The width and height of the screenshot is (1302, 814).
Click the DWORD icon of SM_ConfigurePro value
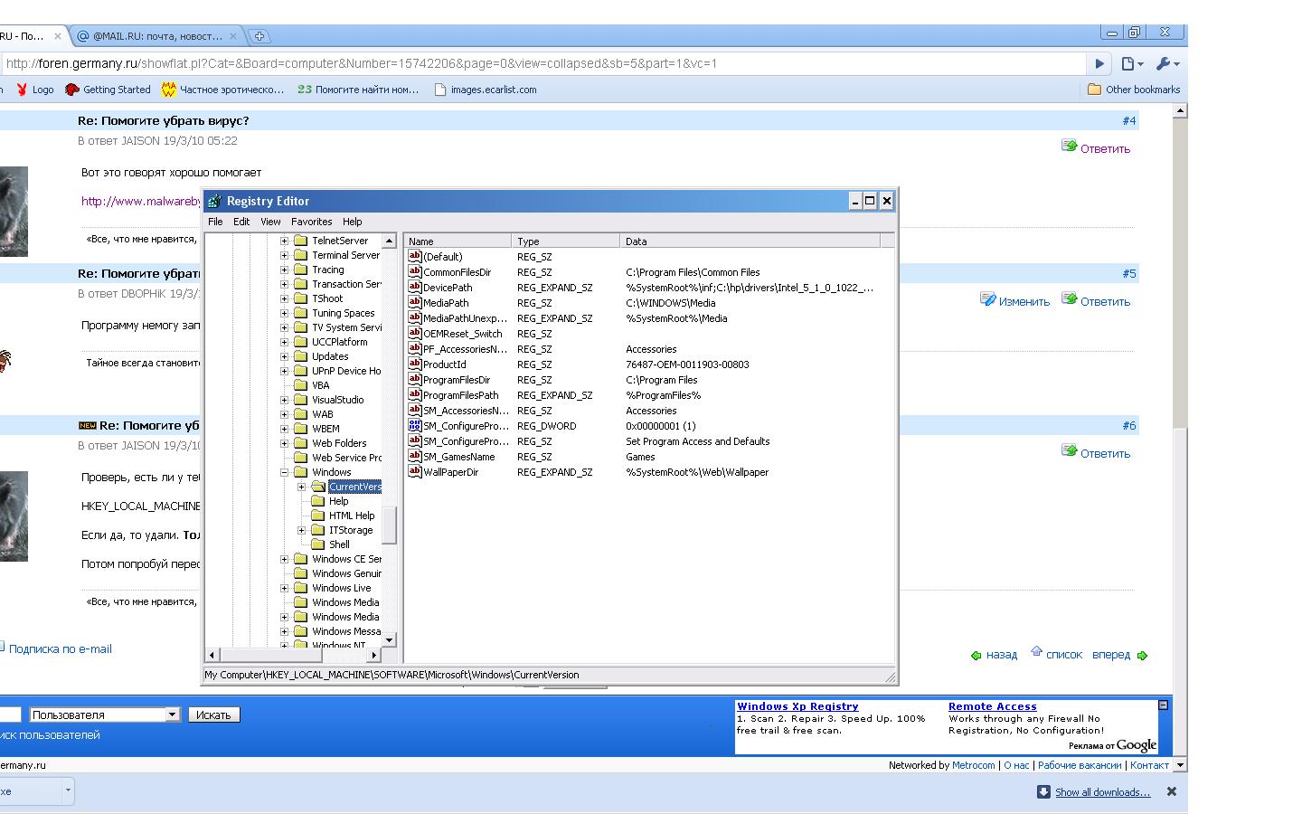pyautogui.click(x=415, y=425)
